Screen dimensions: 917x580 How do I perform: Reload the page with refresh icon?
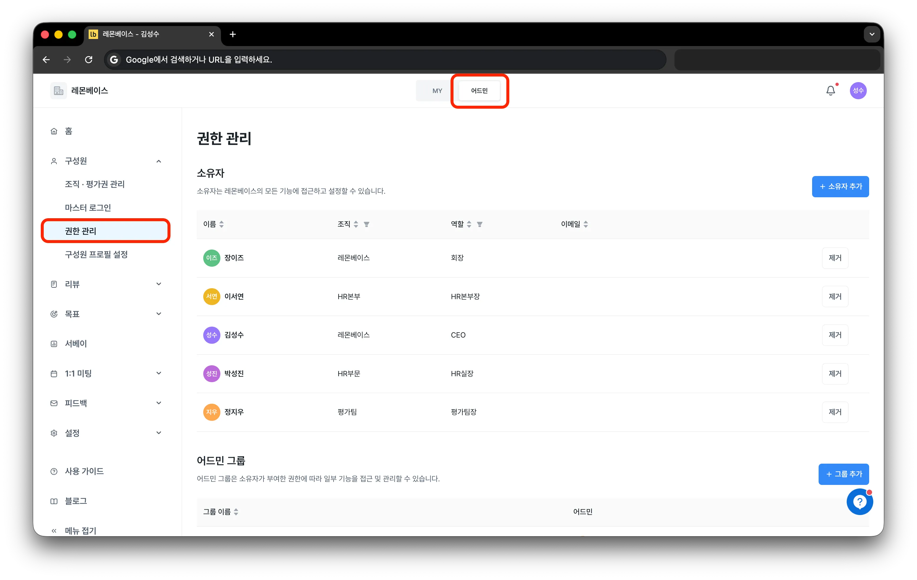[x=89, y=60]
